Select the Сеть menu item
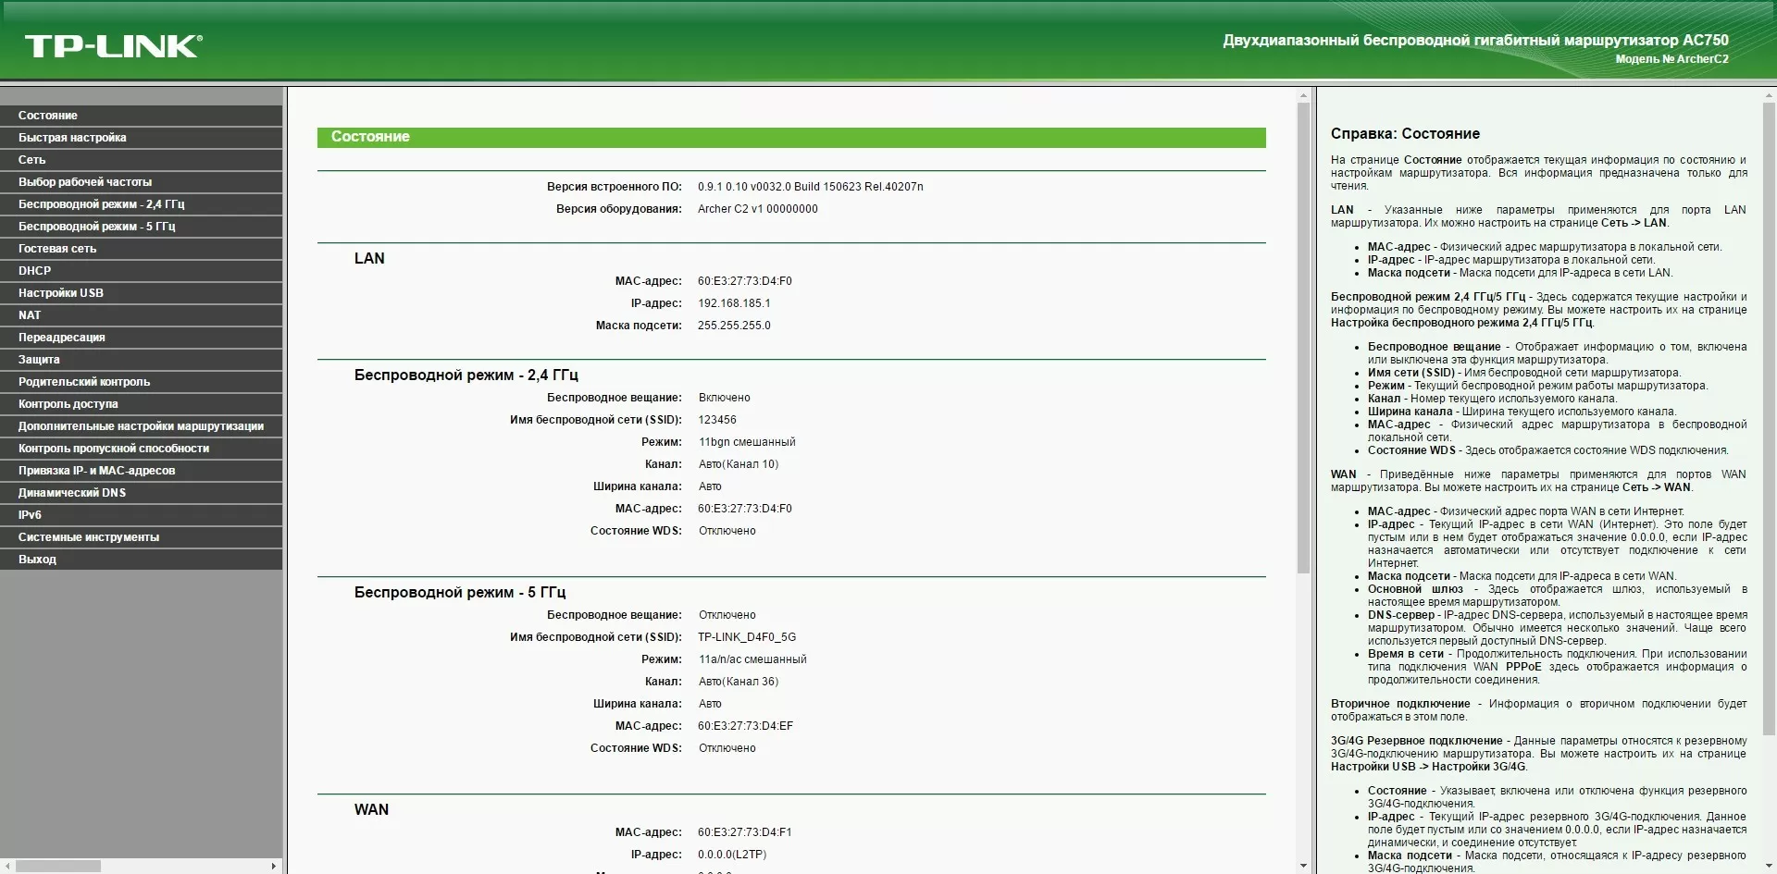Image resolution: width=1777 pixels, height=874 pixels. tap(141, 160)
